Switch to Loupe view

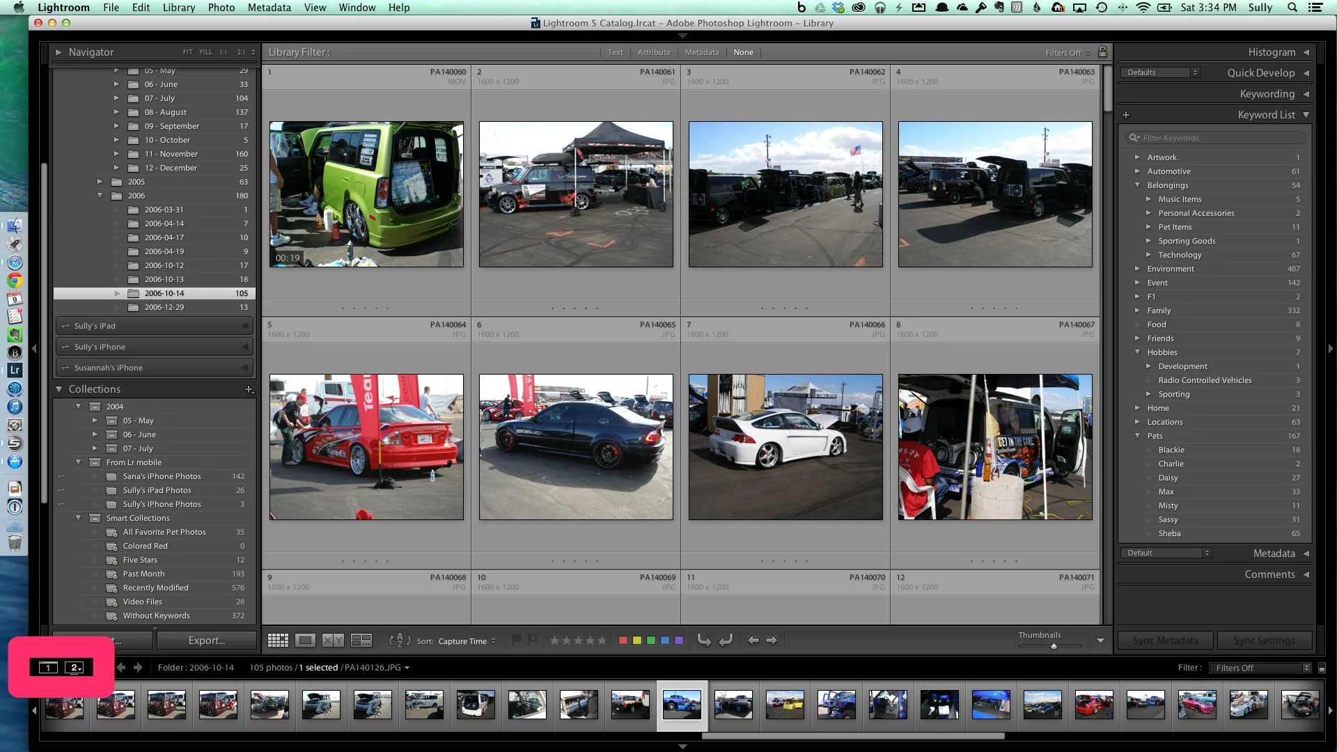coord(305,641)
